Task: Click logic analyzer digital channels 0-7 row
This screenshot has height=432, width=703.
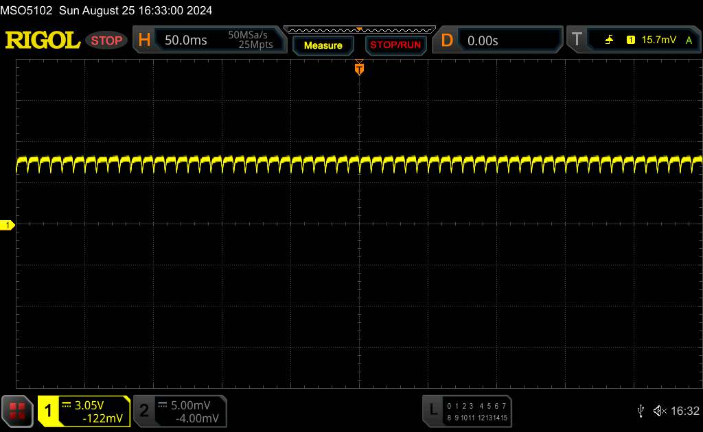Action: point(477,406)
